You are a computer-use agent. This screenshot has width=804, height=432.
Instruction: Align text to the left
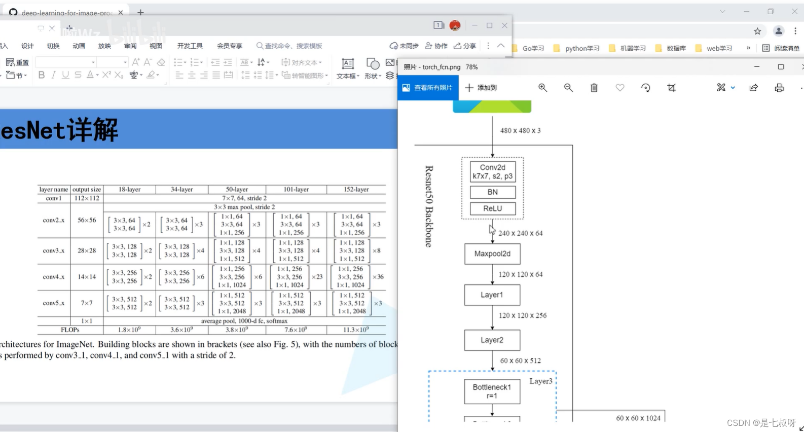[179, 75]
